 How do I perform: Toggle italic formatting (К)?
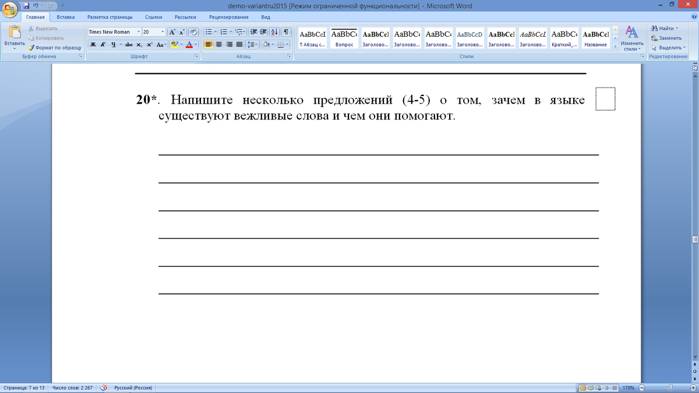pos(103,45)
